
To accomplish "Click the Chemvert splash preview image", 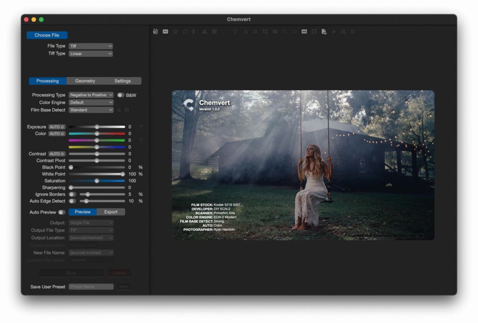I will [303, 165].
